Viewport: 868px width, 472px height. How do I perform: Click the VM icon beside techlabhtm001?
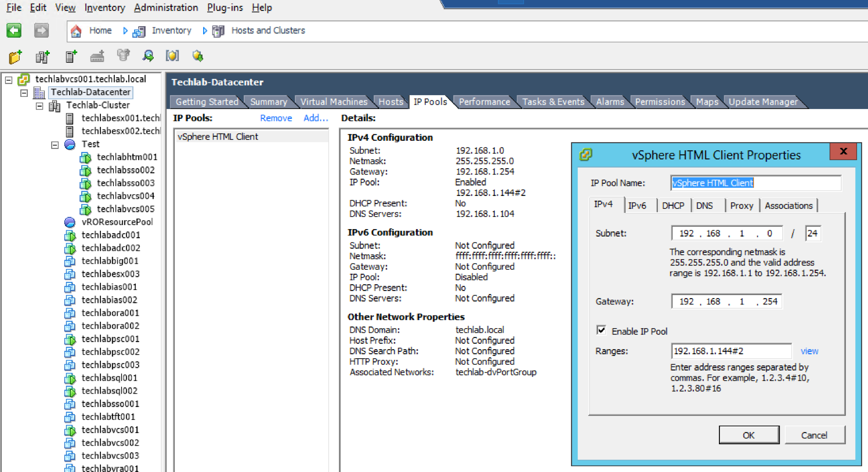pyautogui.click(x=85, y=158)
